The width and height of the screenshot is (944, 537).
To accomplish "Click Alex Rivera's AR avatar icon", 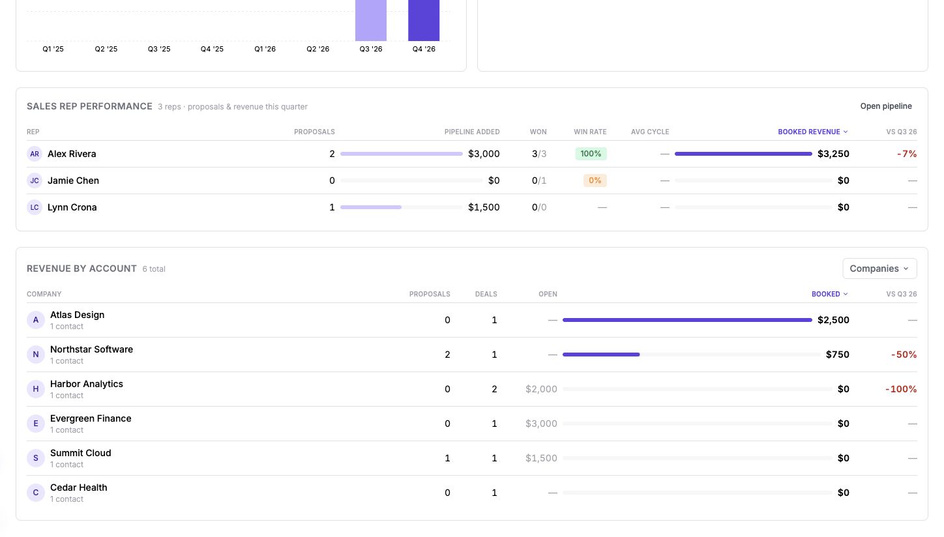I will (35, 154).
